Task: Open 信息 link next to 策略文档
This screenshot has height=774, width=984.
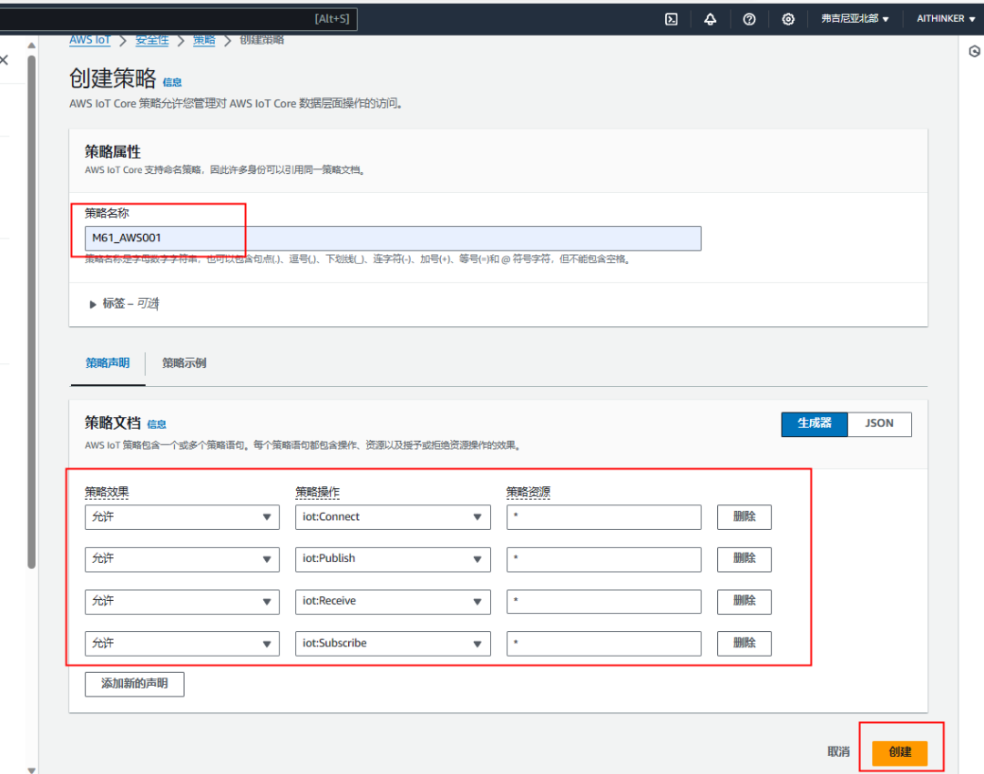Action: click(x=157, y=424)
